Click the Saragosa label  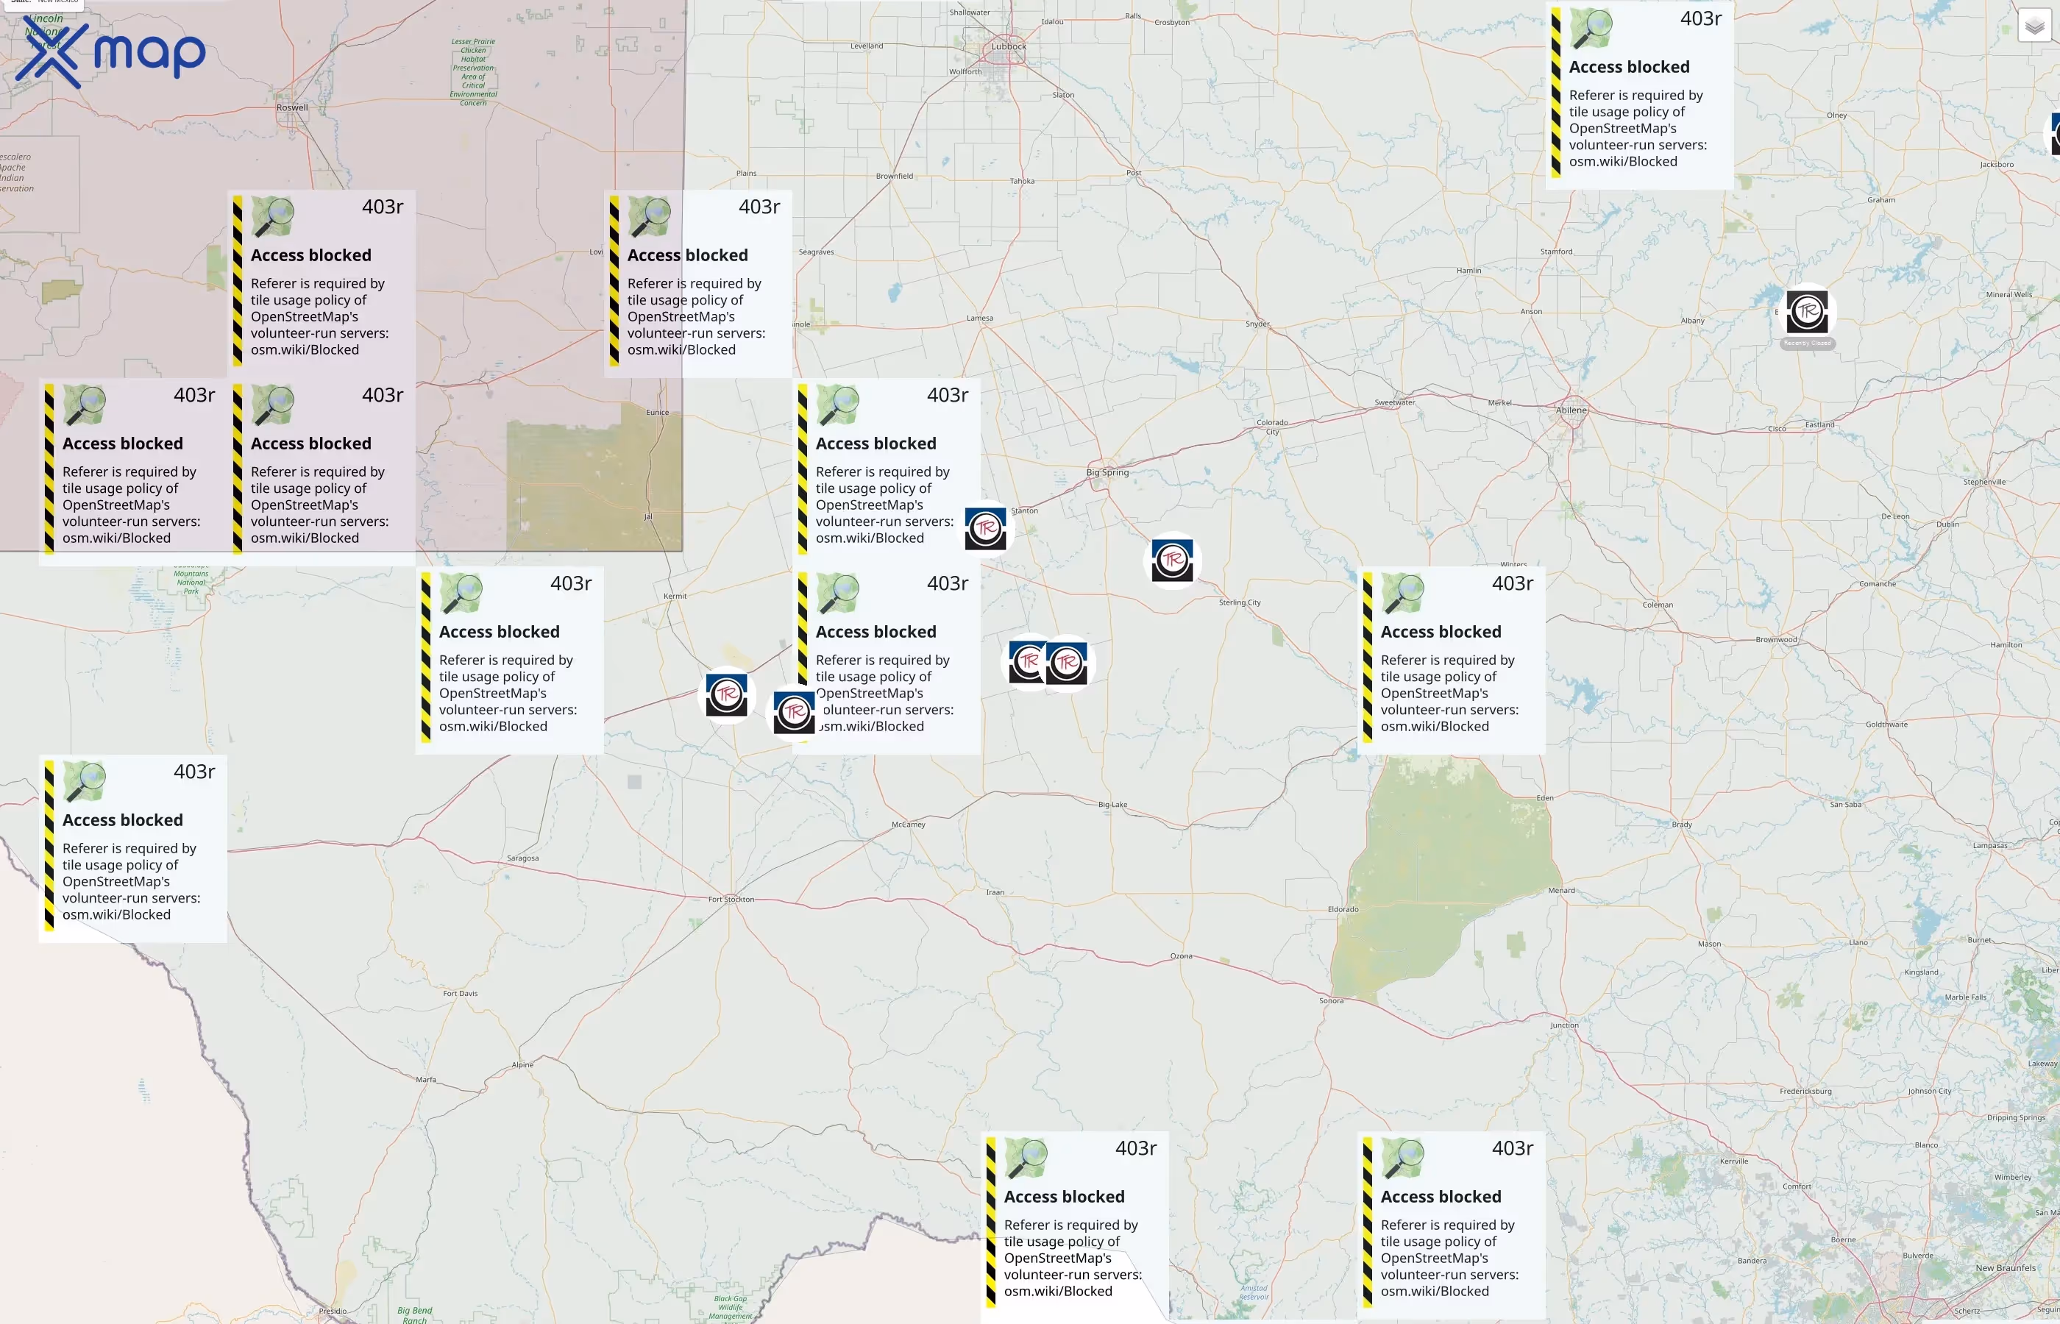(x=523, y=858)
